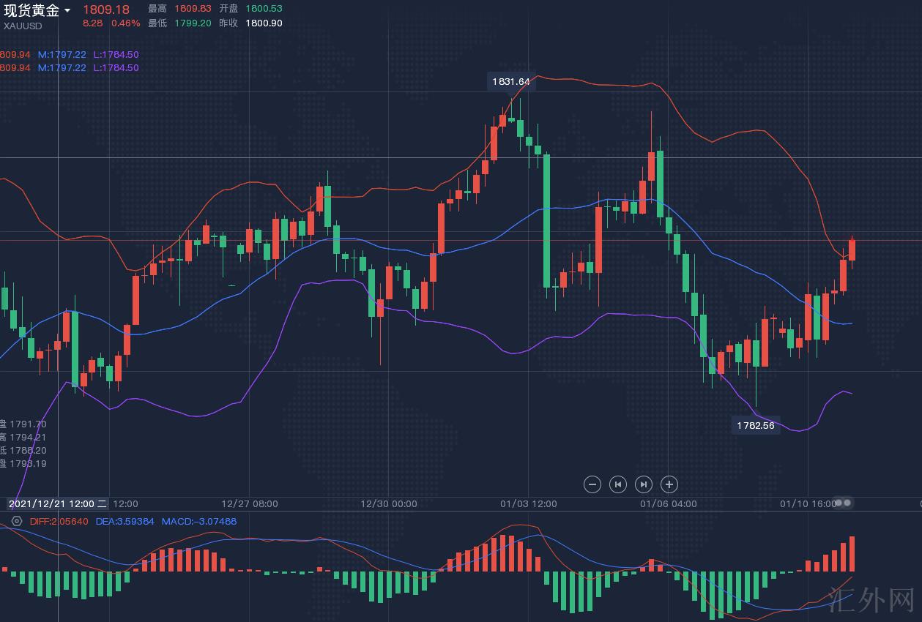
Task: Open MACD indicator settings hexagon icon
Action: pyautogui.click(x=17, y=522)
